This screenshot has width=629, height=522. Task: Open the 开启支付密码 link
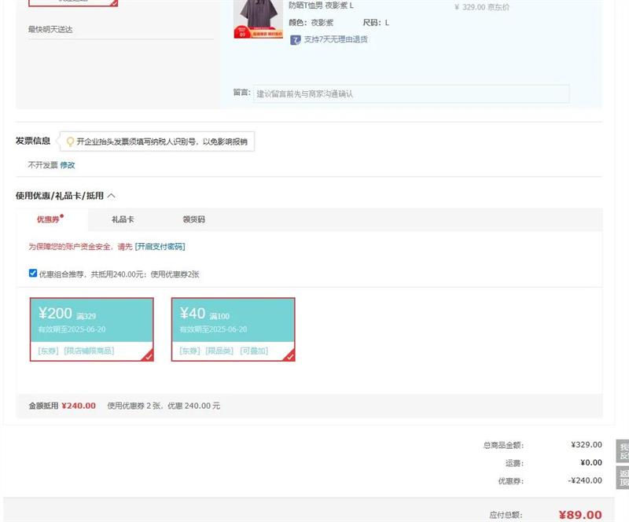tap(160, 246)
